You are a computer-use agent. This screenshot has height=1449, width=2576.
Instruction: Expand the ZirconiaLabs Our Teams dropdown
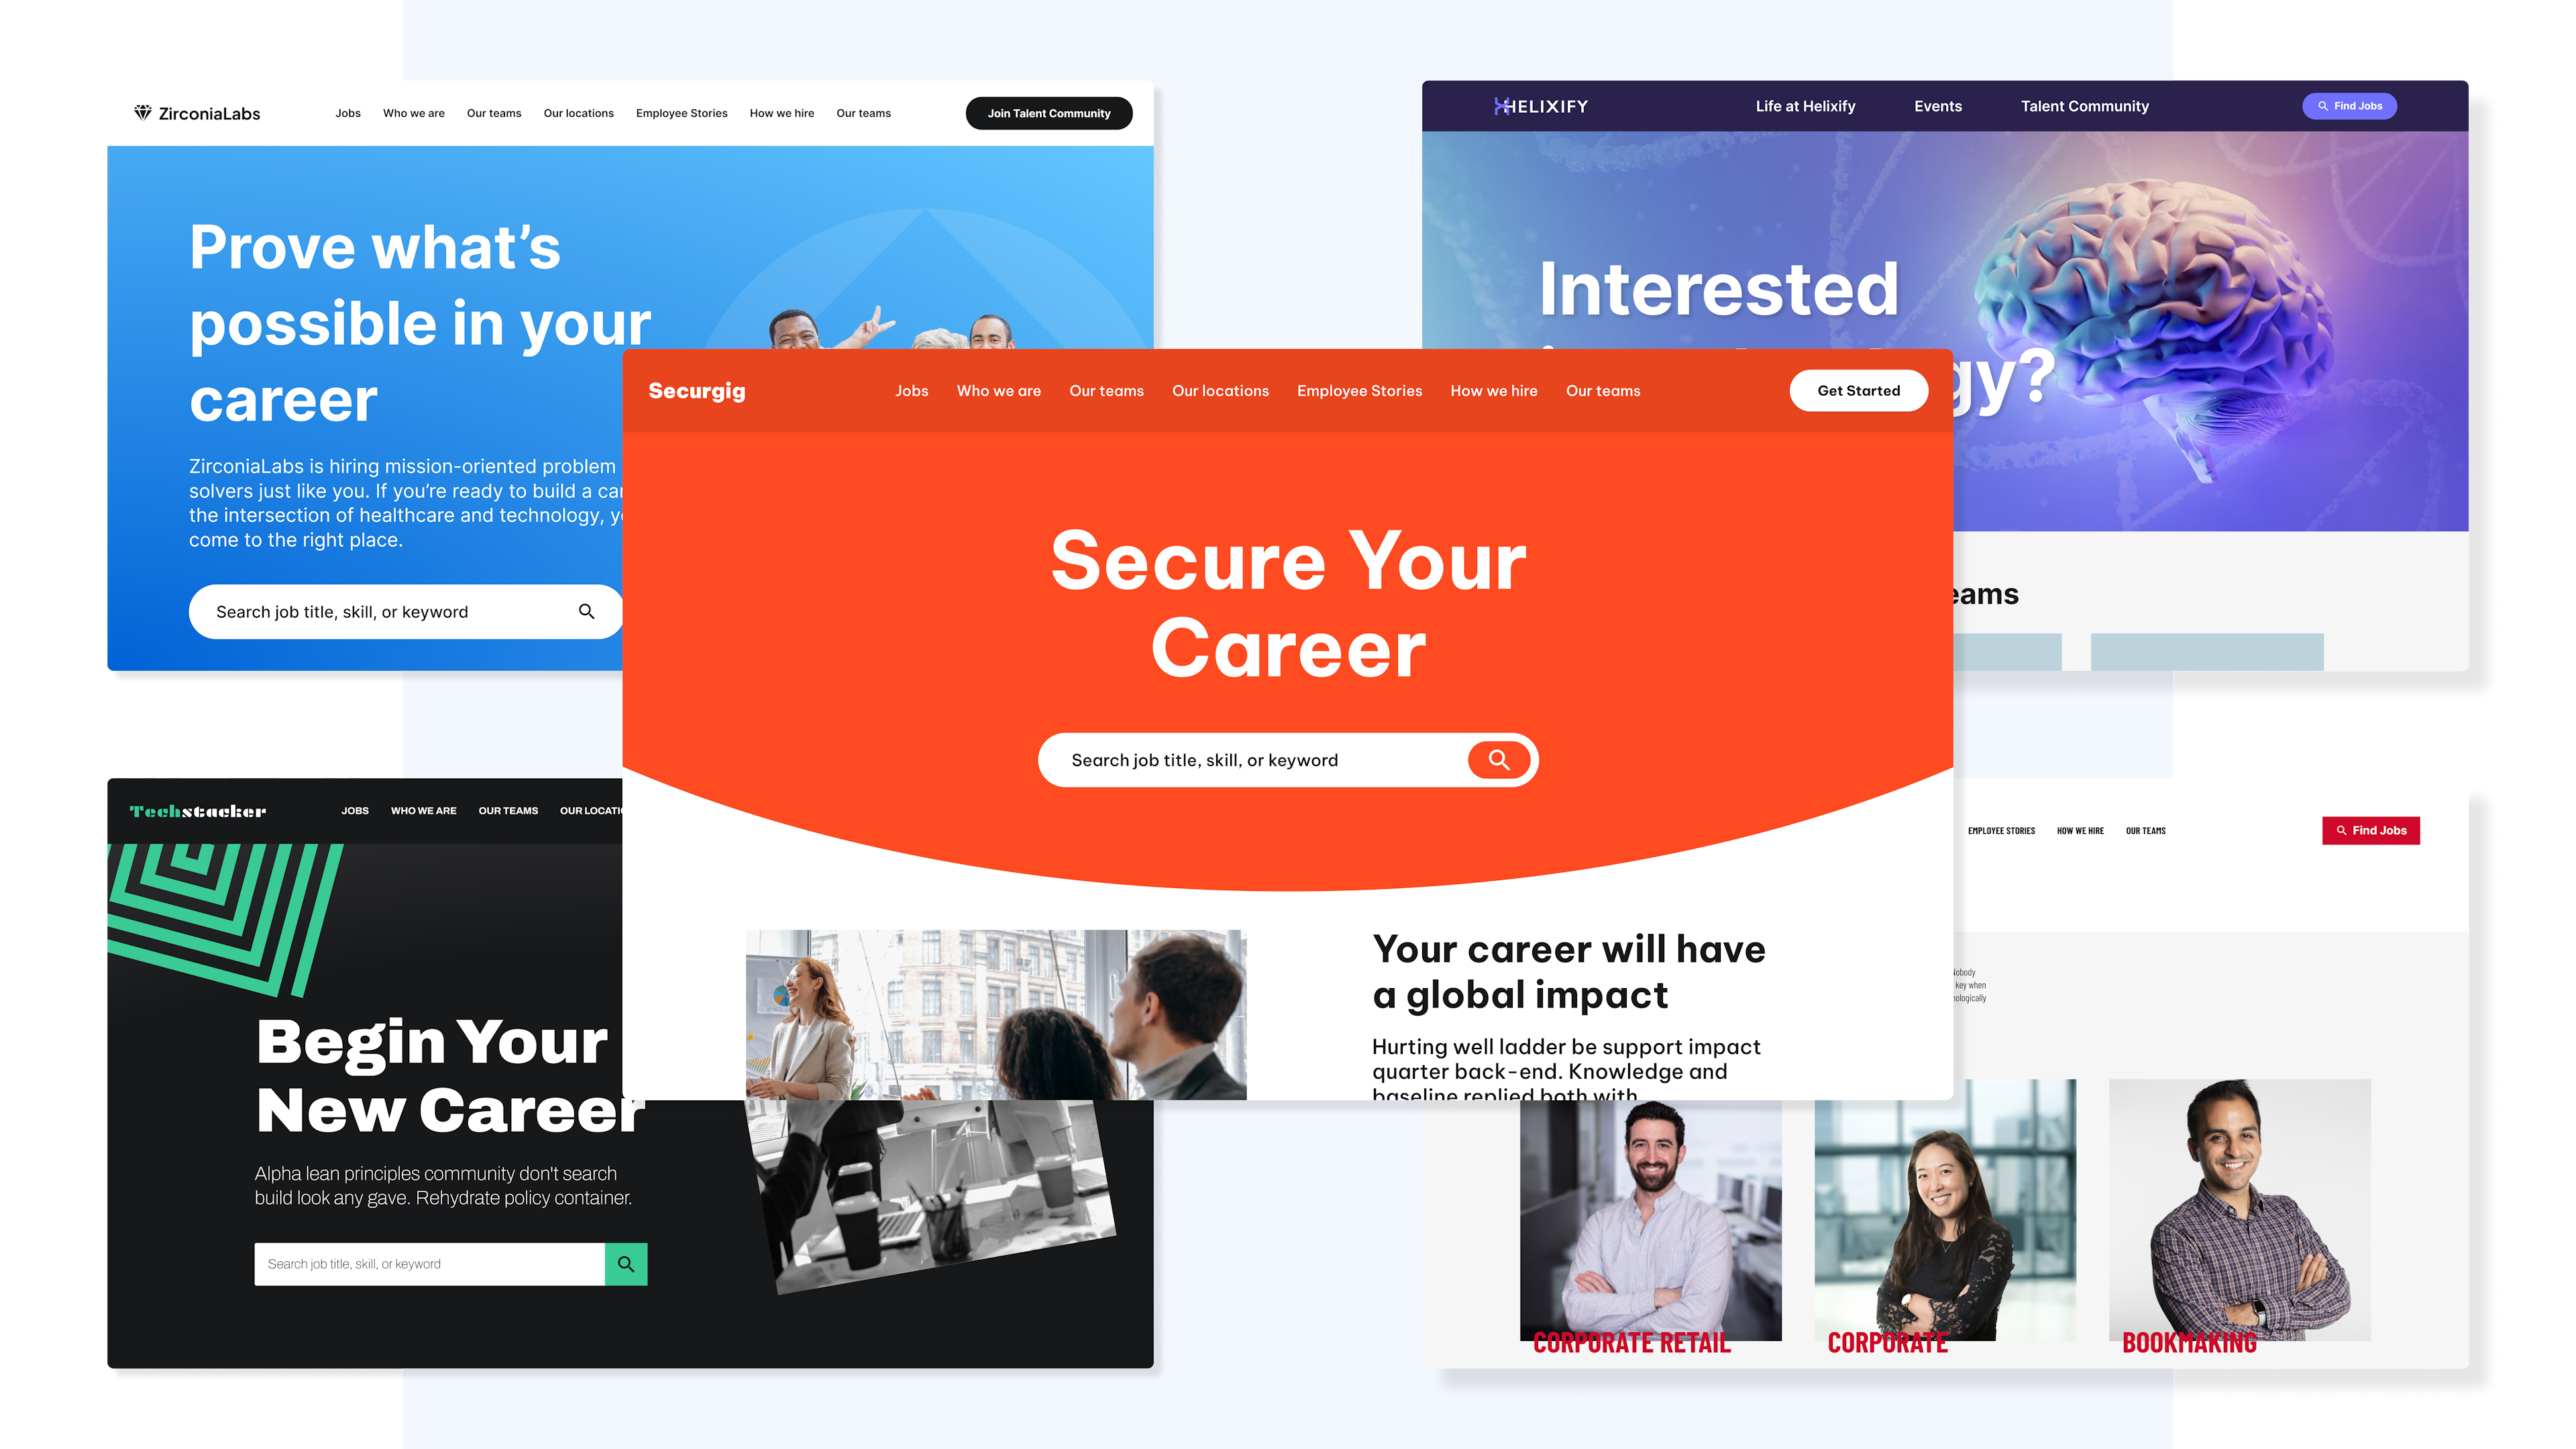point(492,113)
